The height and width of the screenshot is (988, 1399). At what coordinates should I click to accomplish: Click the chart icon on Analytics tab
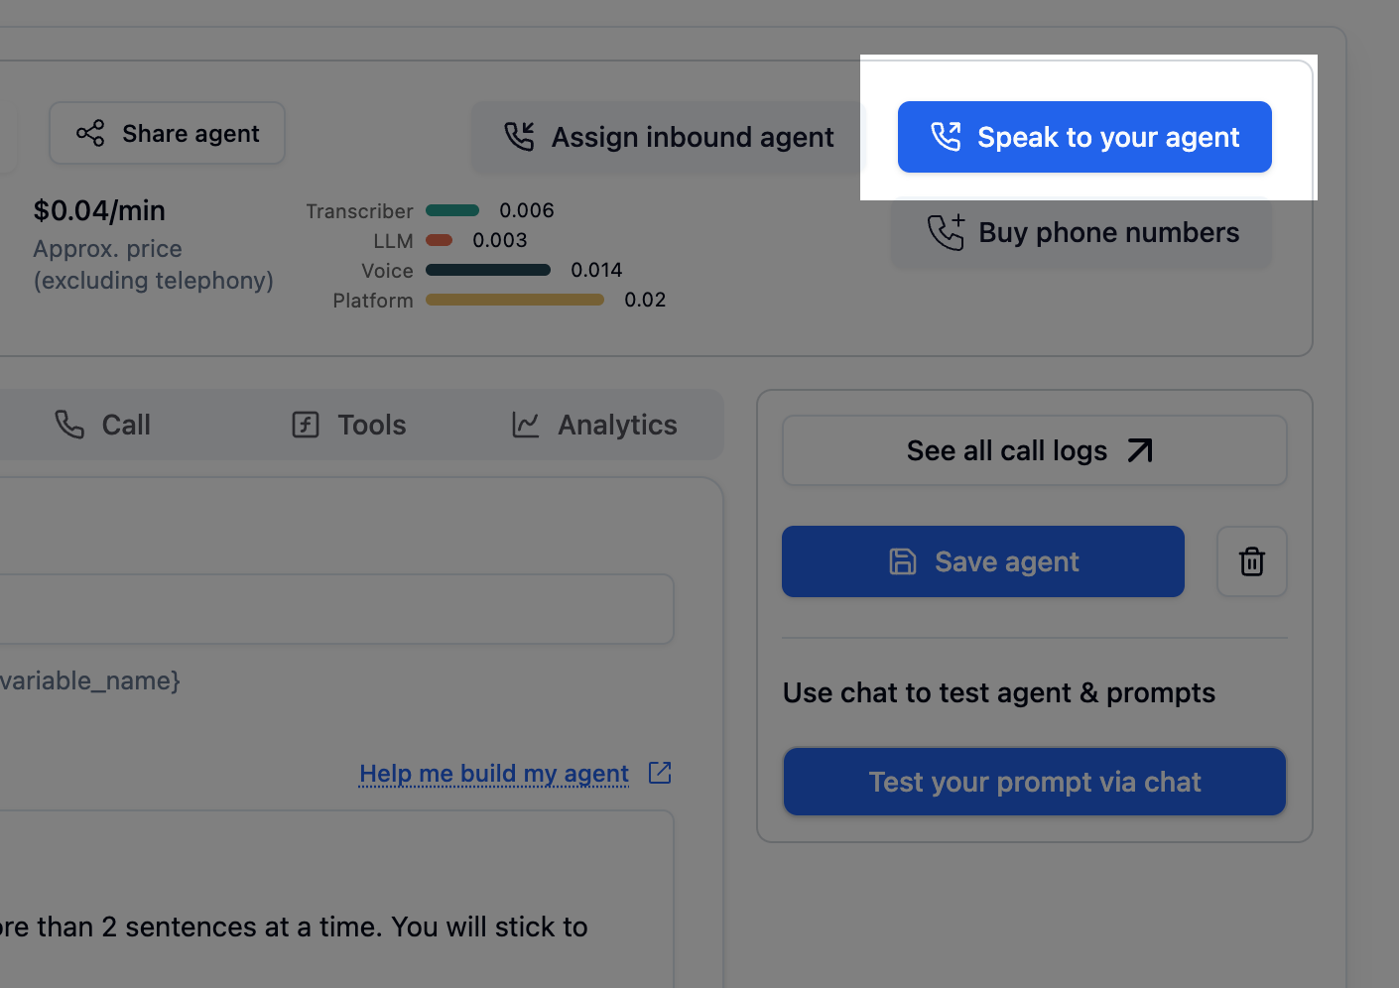pos(526,425)
